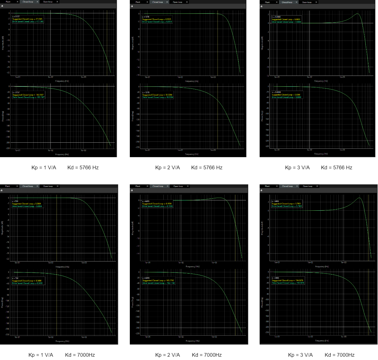
Task: Switch to the Plant tab in the bottom-right panel
Action: pyautogui.click(x=267, y=186)
